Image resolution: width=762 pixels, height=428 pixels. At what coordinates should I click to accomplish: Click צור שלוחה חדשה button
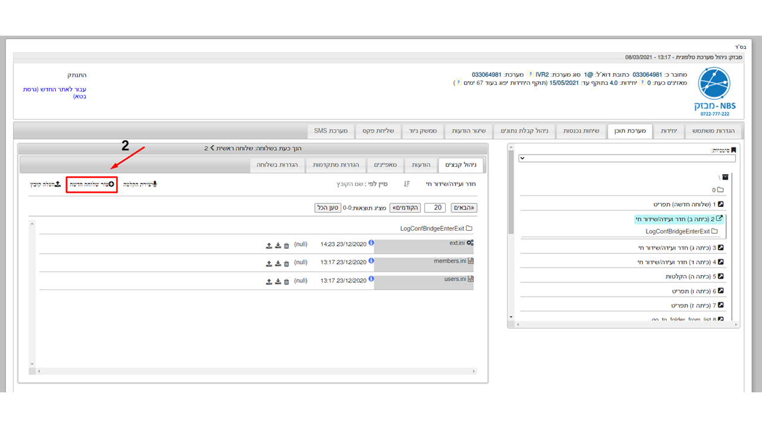point(92,184)
